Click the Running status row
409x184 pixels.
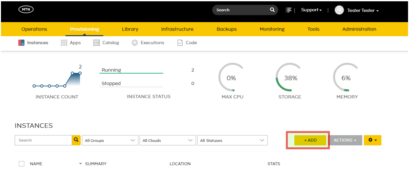tap(147, 70)
